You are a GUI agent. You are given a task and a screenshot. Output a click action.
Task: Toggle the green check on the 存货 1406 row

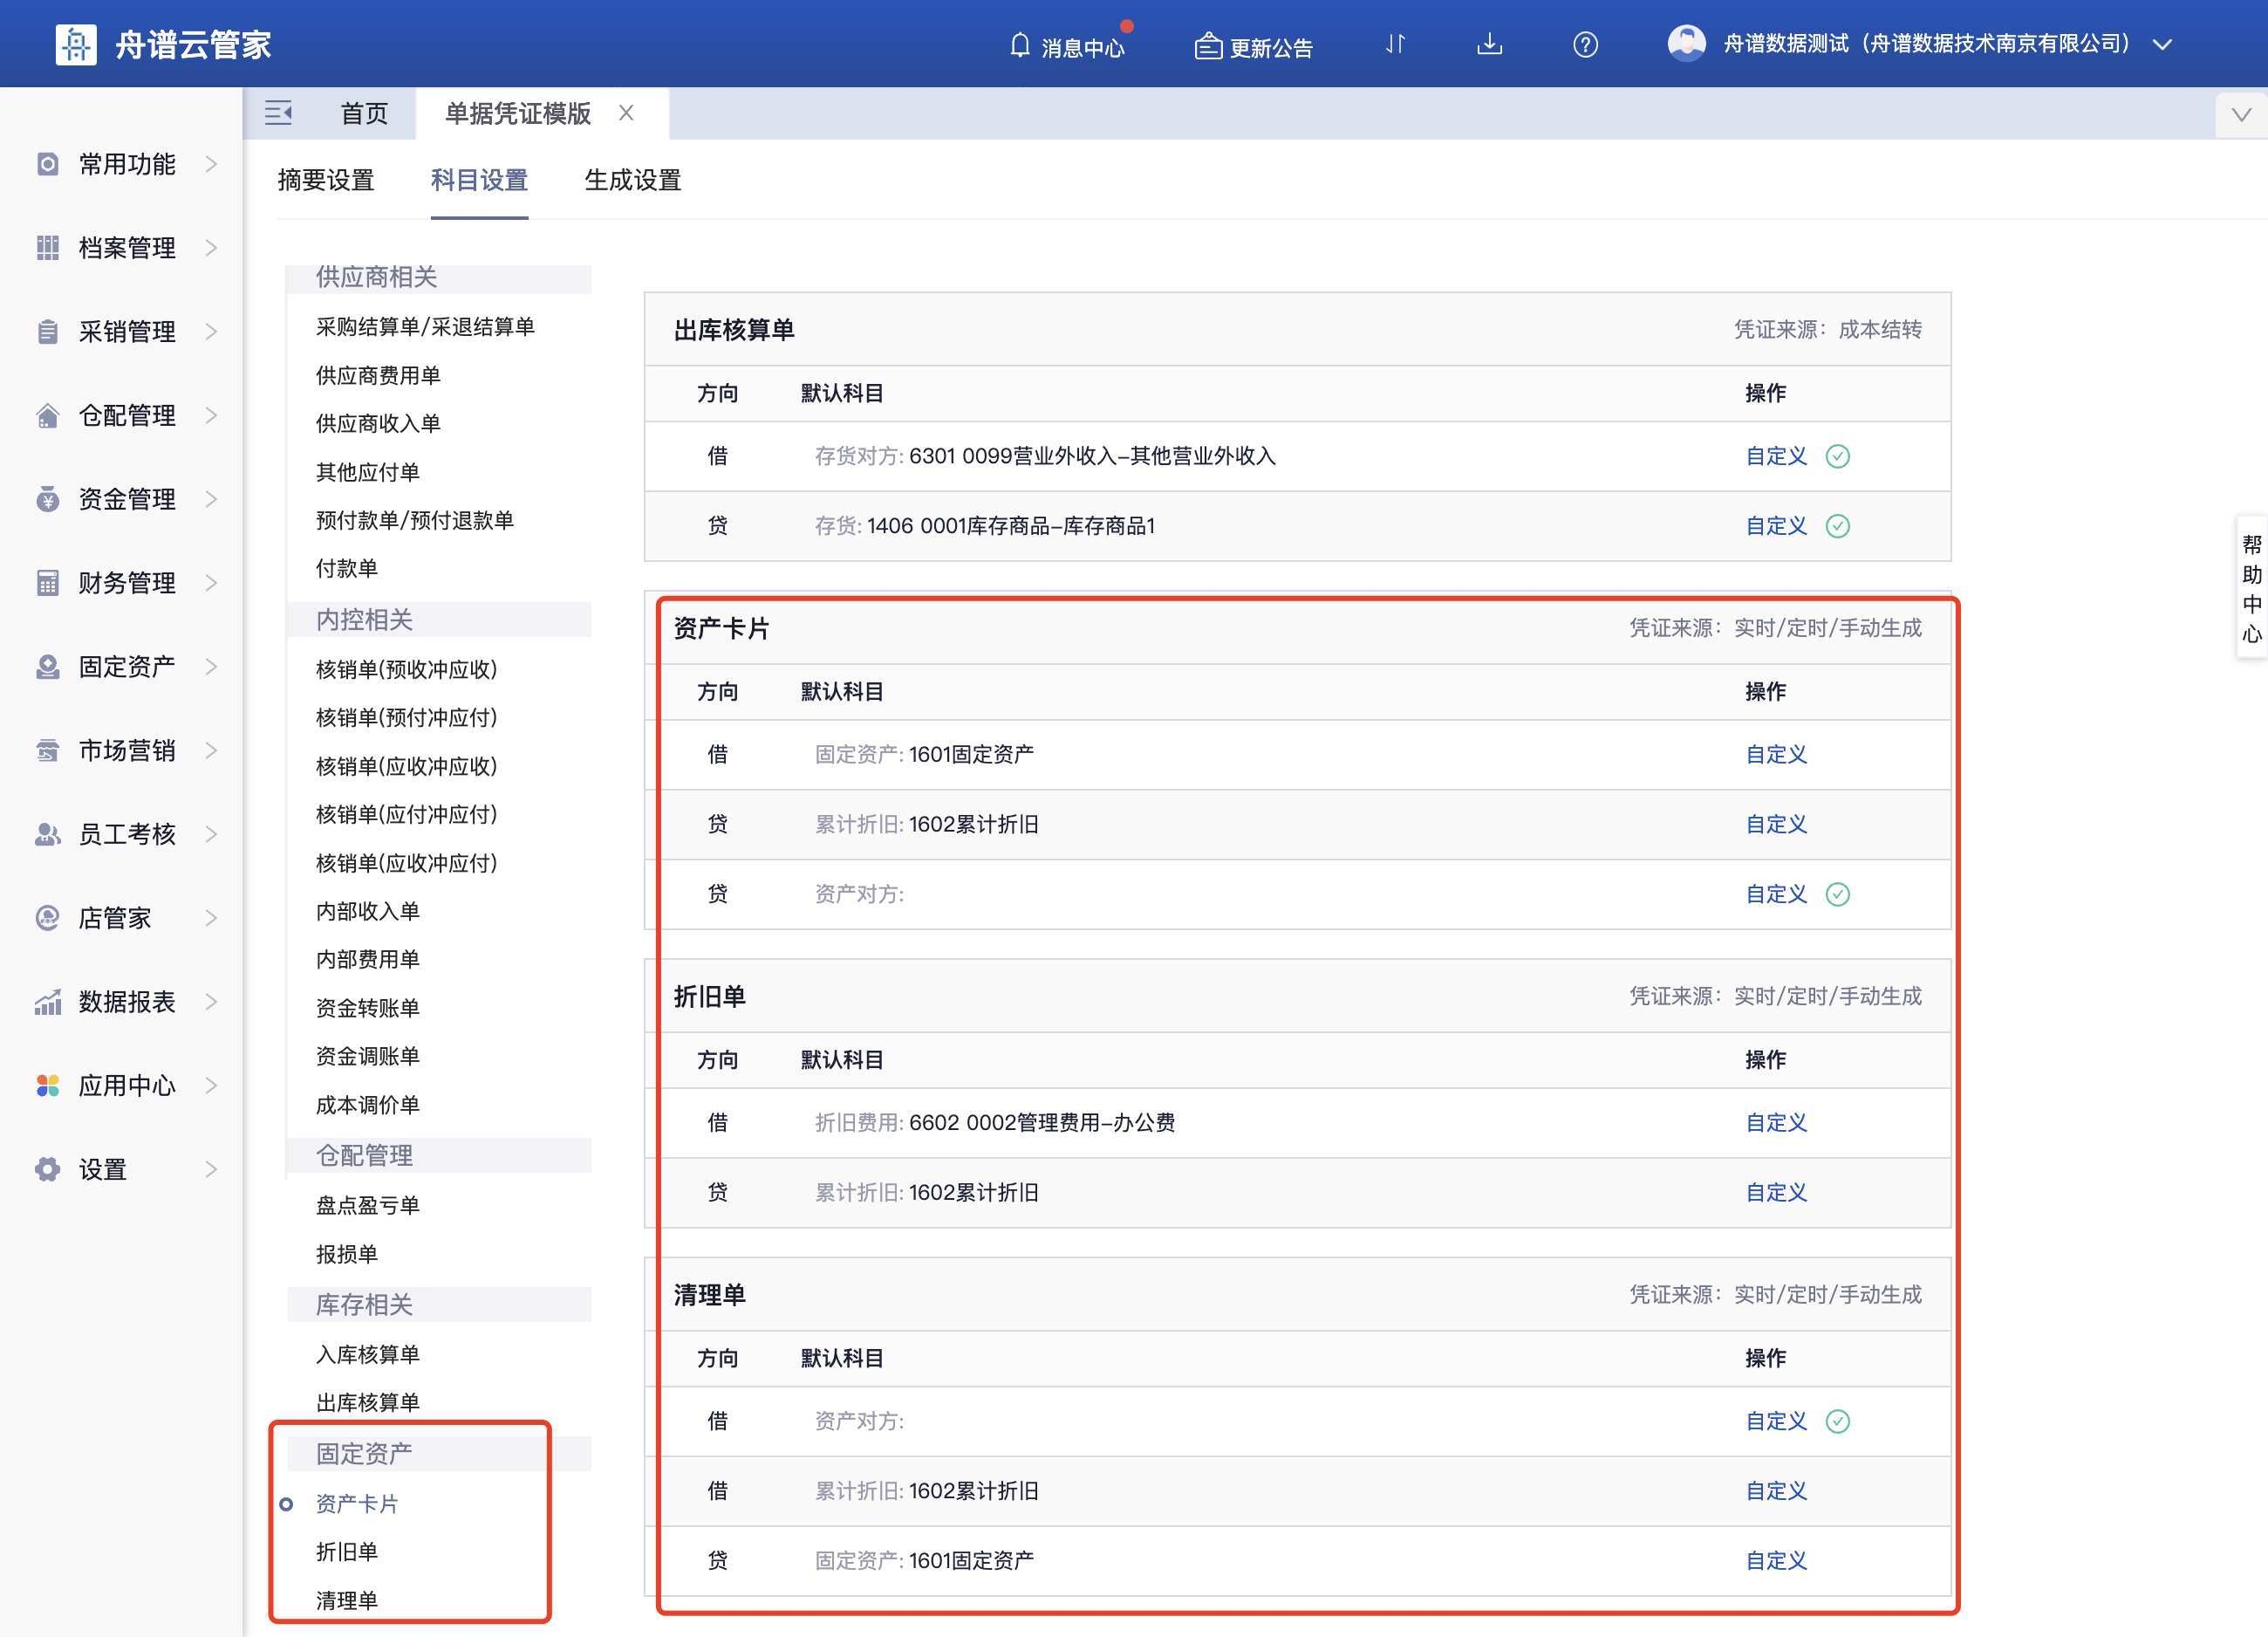pos(1837,526)
